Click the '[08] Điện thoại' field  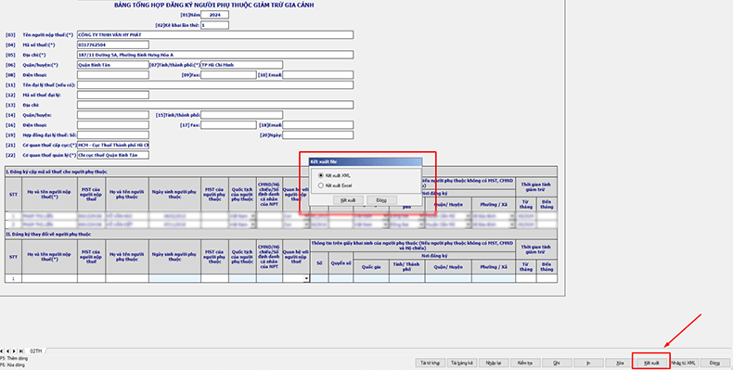(113, 75)
